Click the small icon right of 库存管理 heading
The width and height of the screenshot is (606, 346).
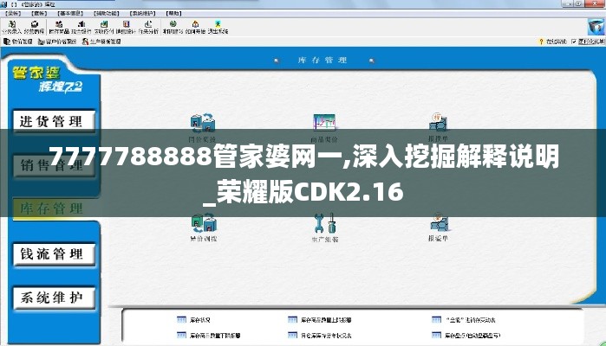pos(371,61)
